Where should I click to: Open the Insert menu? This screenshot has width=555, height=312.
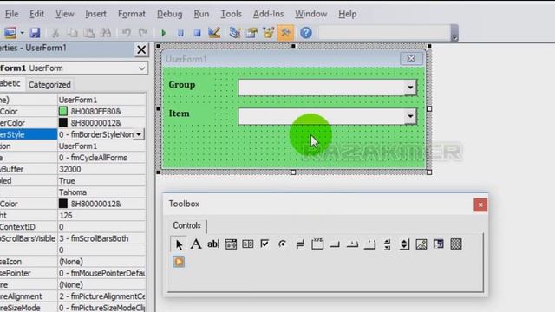click(x=95, y=14)
